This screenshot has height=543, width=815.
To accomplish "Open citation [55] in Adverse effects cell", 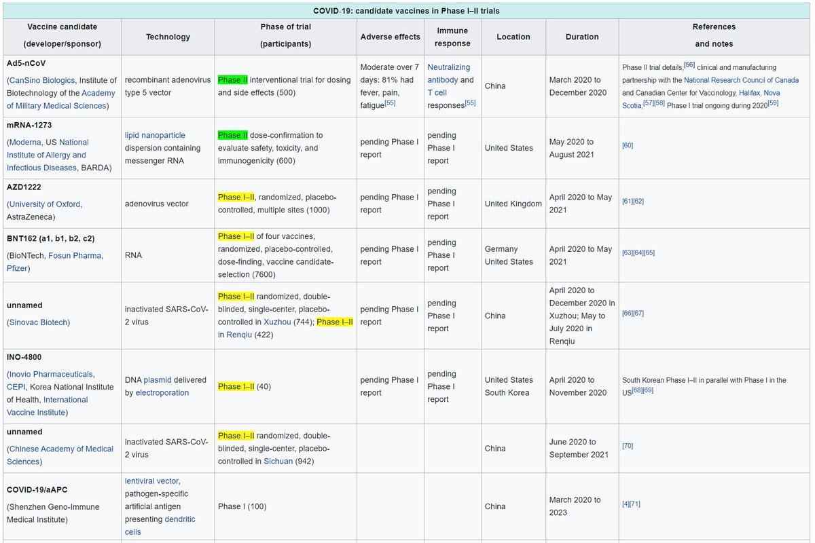I will click(391, 103).
